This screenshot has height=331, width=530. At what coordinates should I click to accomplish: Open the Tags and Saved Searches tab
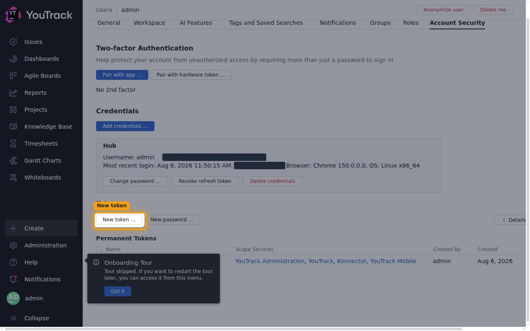tap(266, 23)
